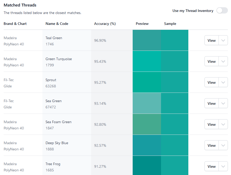Click the Accuracy (%) column header
Image resolution: width=231 pixels, height=175 pixels.
pyautogui.click(x=105, y=24)
